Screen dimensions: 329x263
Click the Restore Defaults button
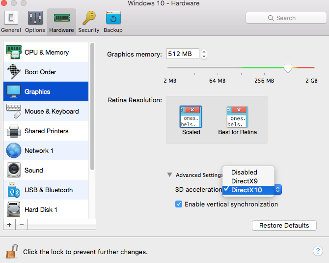point(284,225)
